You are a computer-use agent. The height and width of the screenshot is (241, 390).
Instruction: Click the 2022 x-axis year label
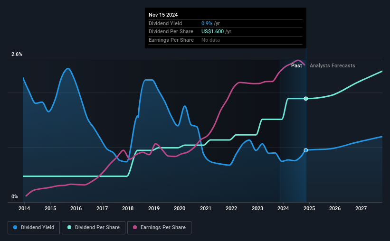(x=231, y=208)
